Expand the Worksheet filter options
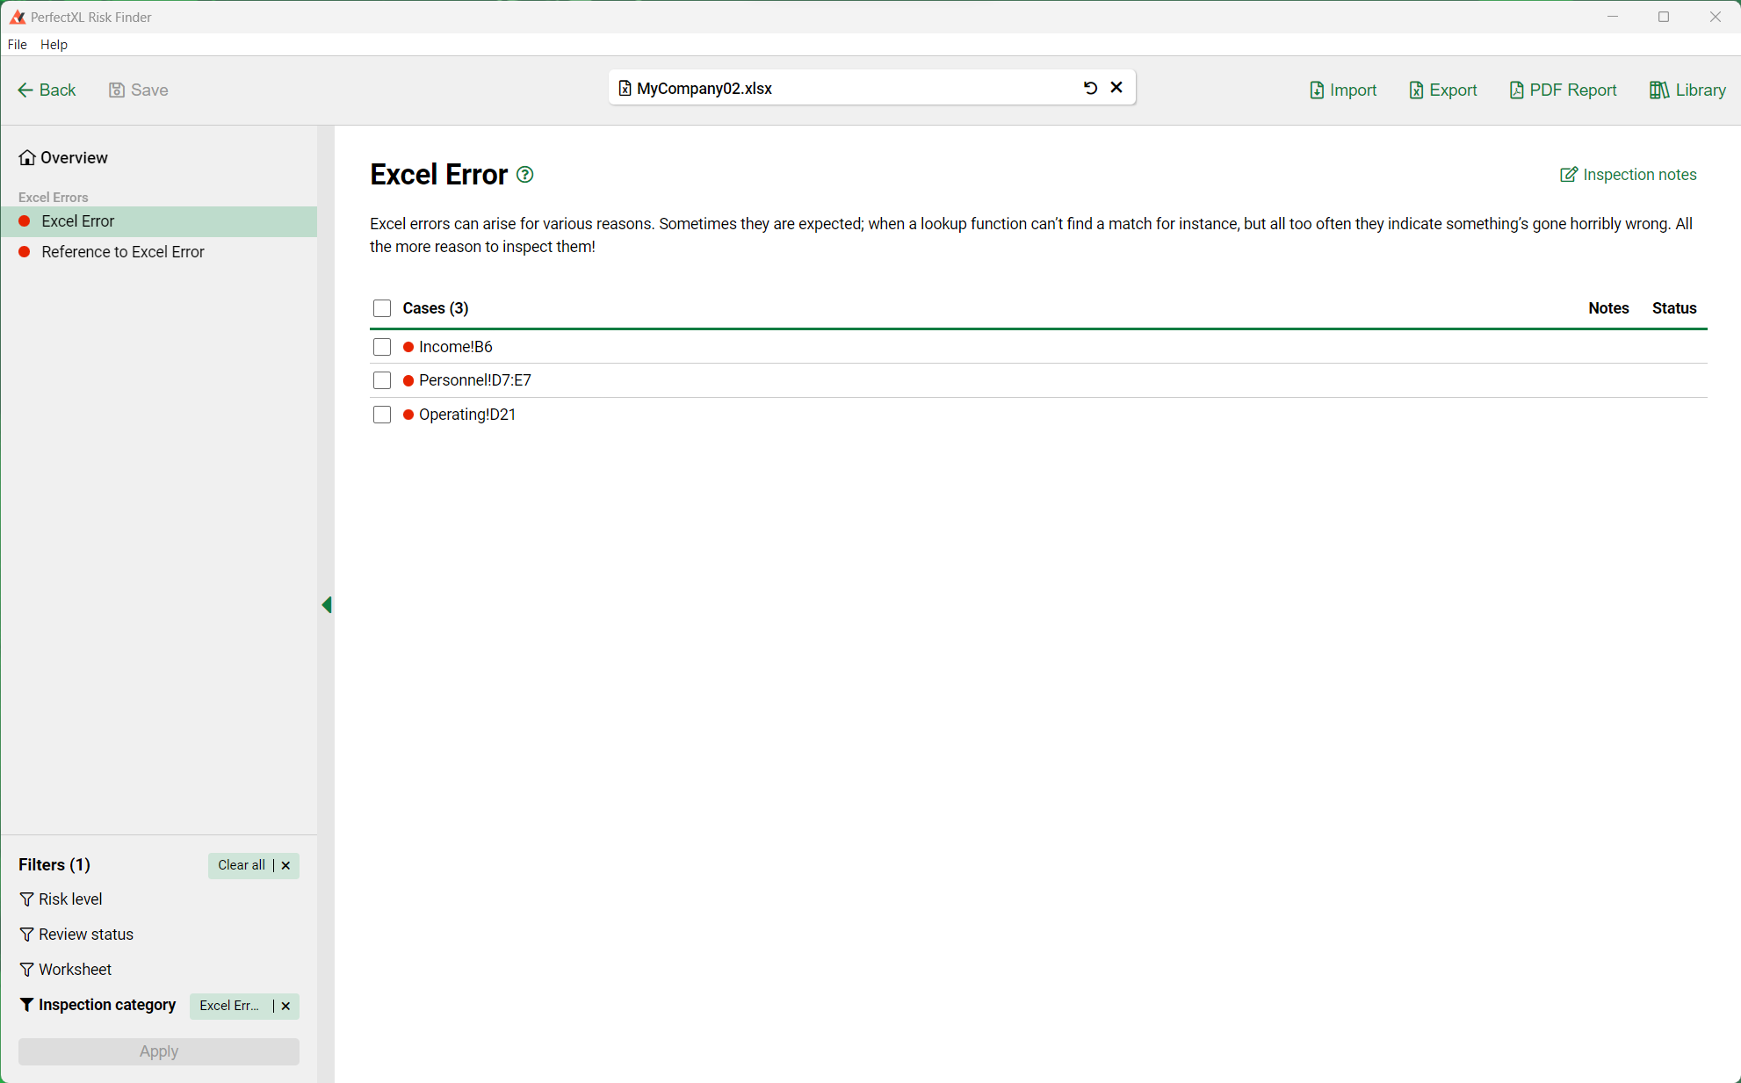 click(x=75, y=970)
